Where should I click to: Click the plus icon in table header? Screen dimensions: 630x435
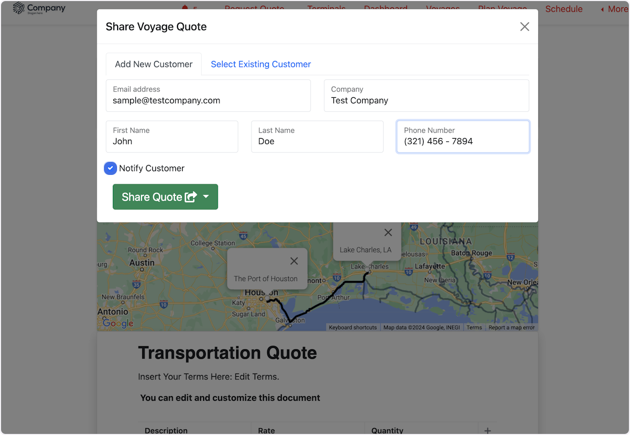pyautogui.click(x=487, y=430)
